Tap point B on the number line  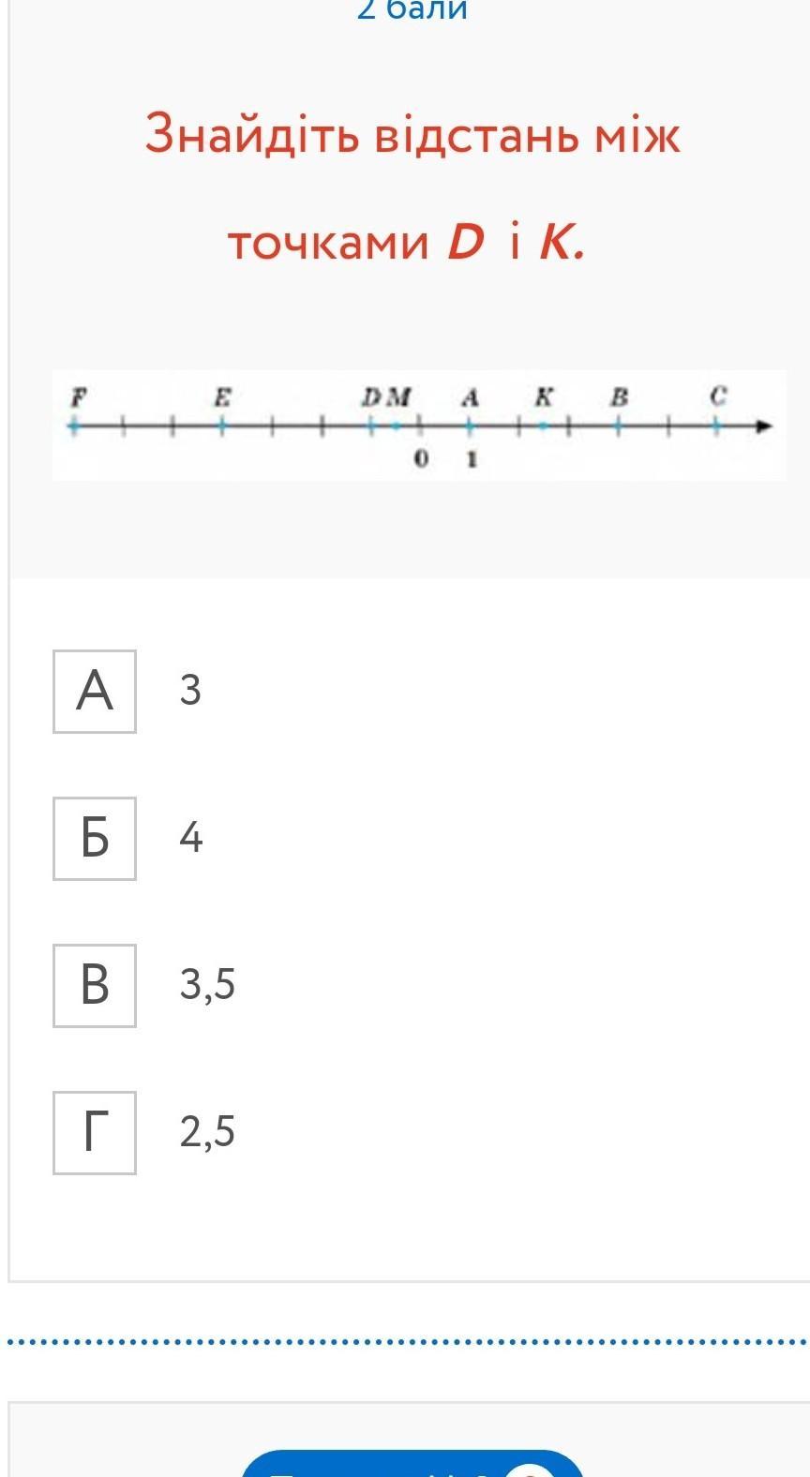click(x=619, y=426)
